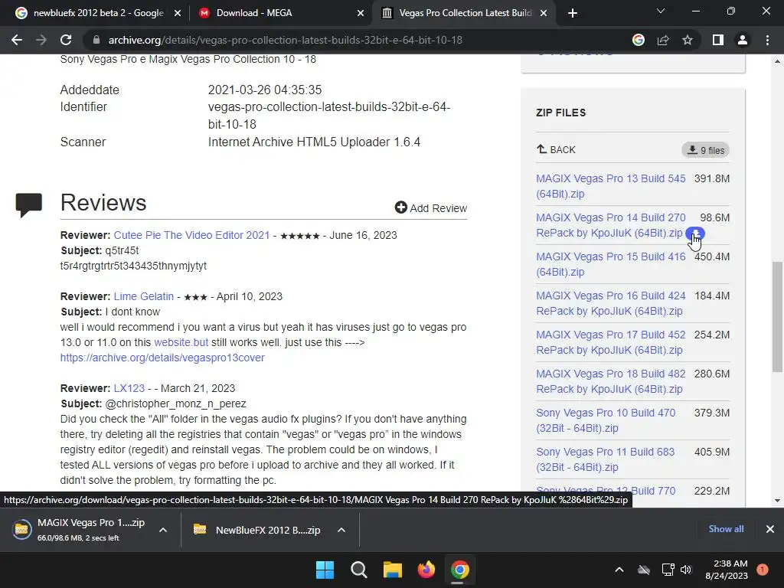Open the Google account icon in the address bar
Viewport: 784px width, 588px height.
(x=639, y=40)
